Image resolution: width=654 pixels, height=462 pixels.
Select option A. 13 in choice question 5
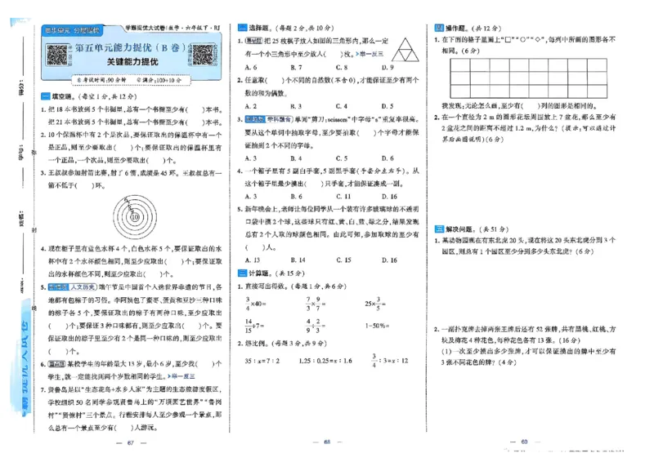(x=253, y=260)
